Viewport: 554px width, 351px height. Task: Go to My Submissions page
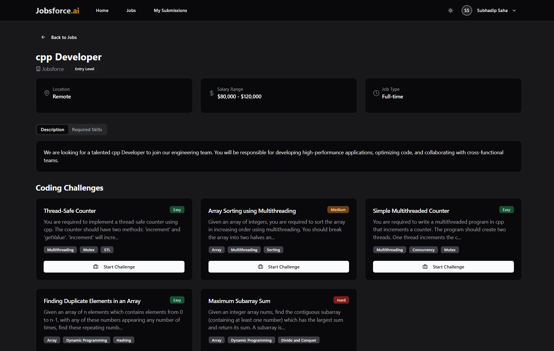pyautogui.click(x=170, y=11)
